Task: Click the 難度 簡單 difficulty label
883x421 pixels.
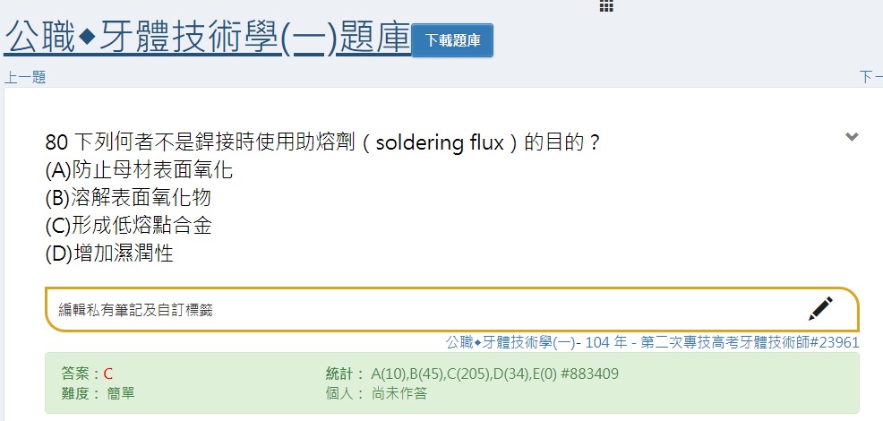Action: (x=98, y=393)
